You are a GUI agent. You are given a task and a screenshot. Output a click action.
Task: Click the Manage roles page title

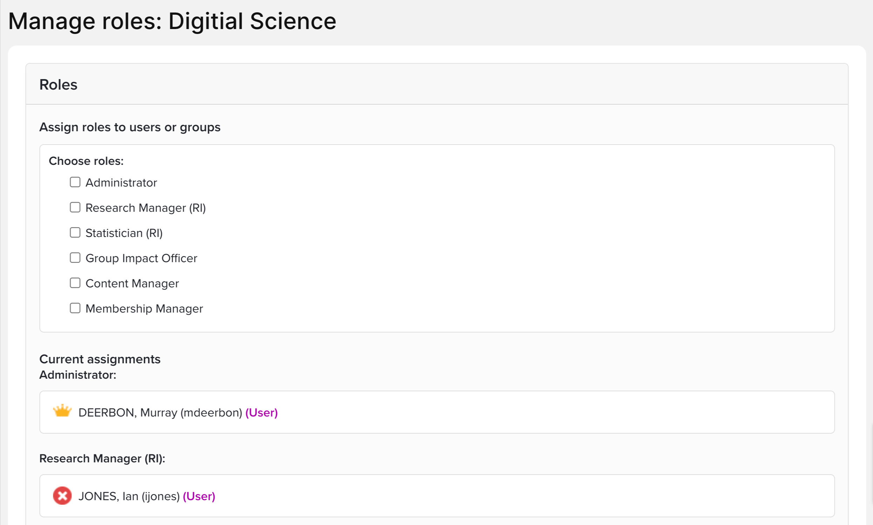coord(172,21)
